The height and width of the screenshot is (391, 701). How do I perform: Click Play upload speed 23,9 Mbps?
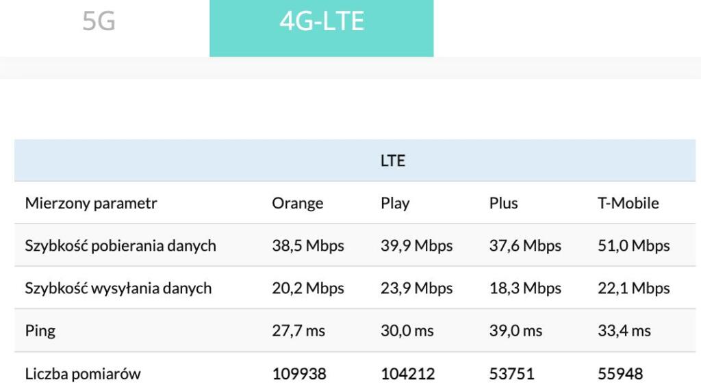pos(416,288)
